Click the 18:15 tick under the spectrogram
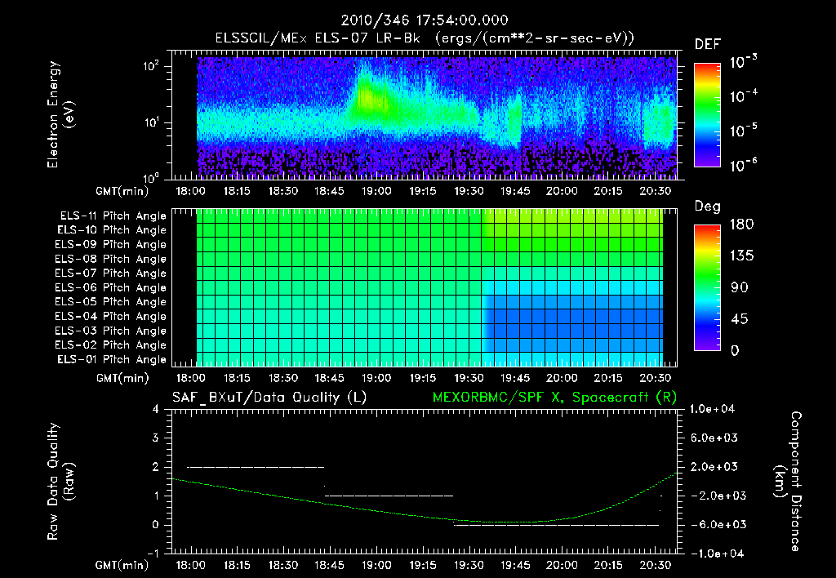This screenshot has height=578, width=836. tap(237, 191)
